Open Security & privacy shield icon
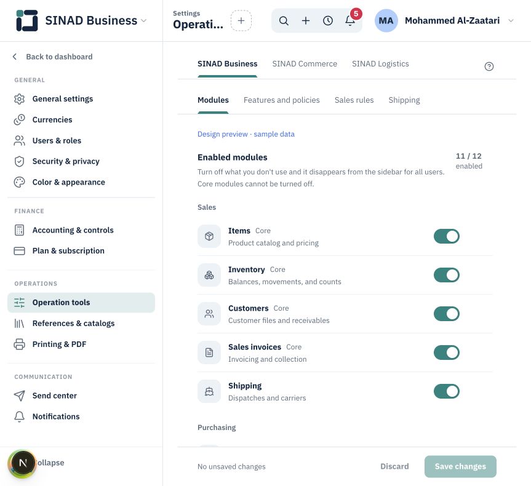The image size is (531, 486). point(19,161)
